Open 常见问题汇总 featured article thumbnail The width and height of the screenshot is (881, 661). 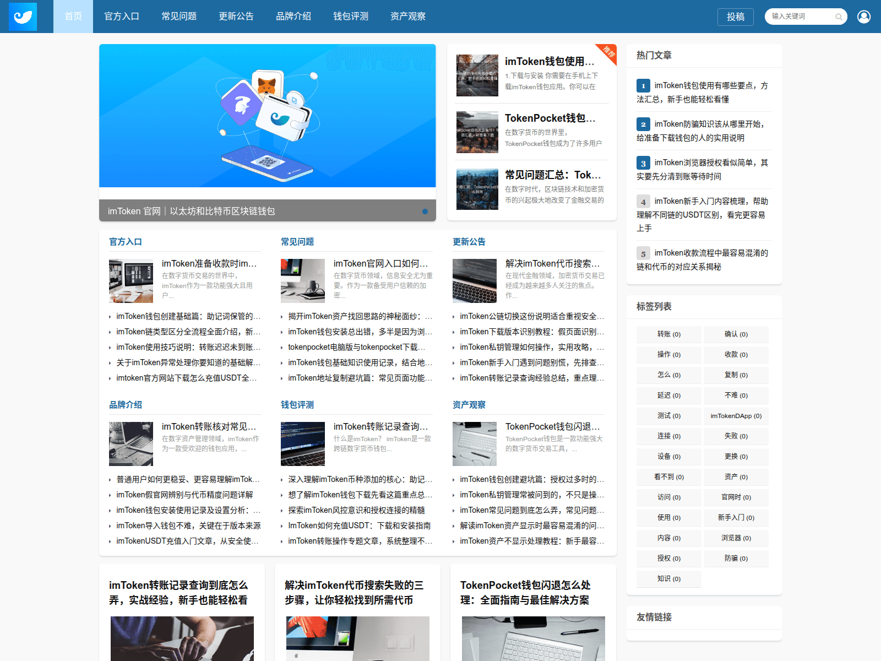[x=477, y=189]
